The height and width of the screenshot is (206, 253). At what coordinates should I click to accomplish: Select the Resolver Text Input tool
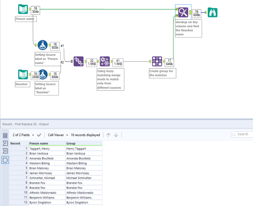pyautogui.click(x=23, y=74)
